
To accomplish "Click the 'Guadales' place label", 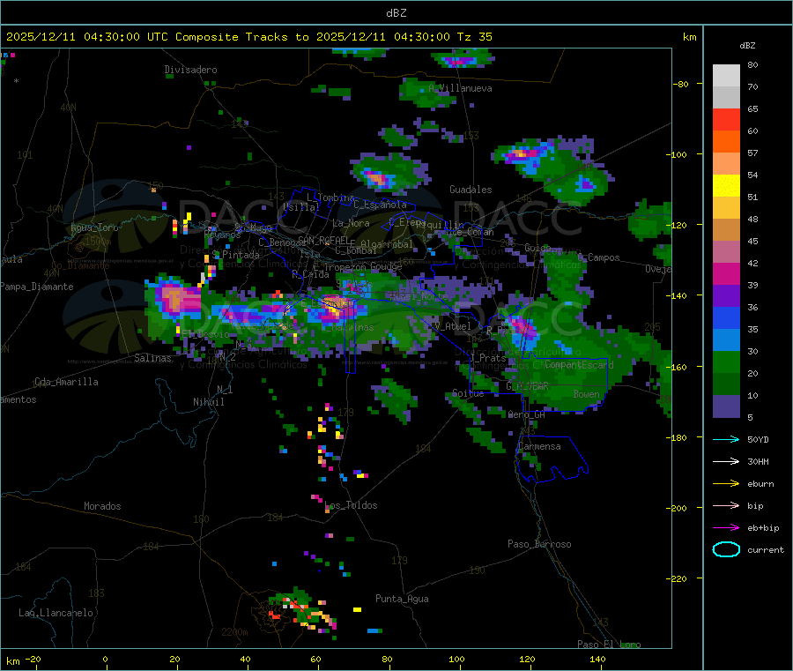I will pos(471,190).
